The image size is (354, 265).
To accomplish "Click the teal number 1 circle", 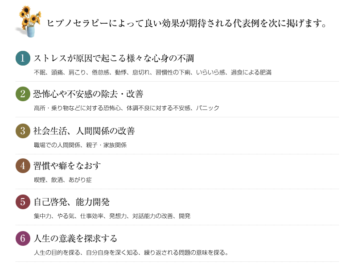I will [x=23, y=58].
